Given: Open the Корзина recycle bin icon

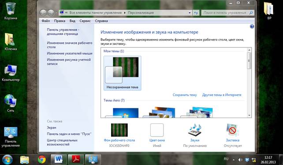Looking at the screenshot, I should (11, 11).
